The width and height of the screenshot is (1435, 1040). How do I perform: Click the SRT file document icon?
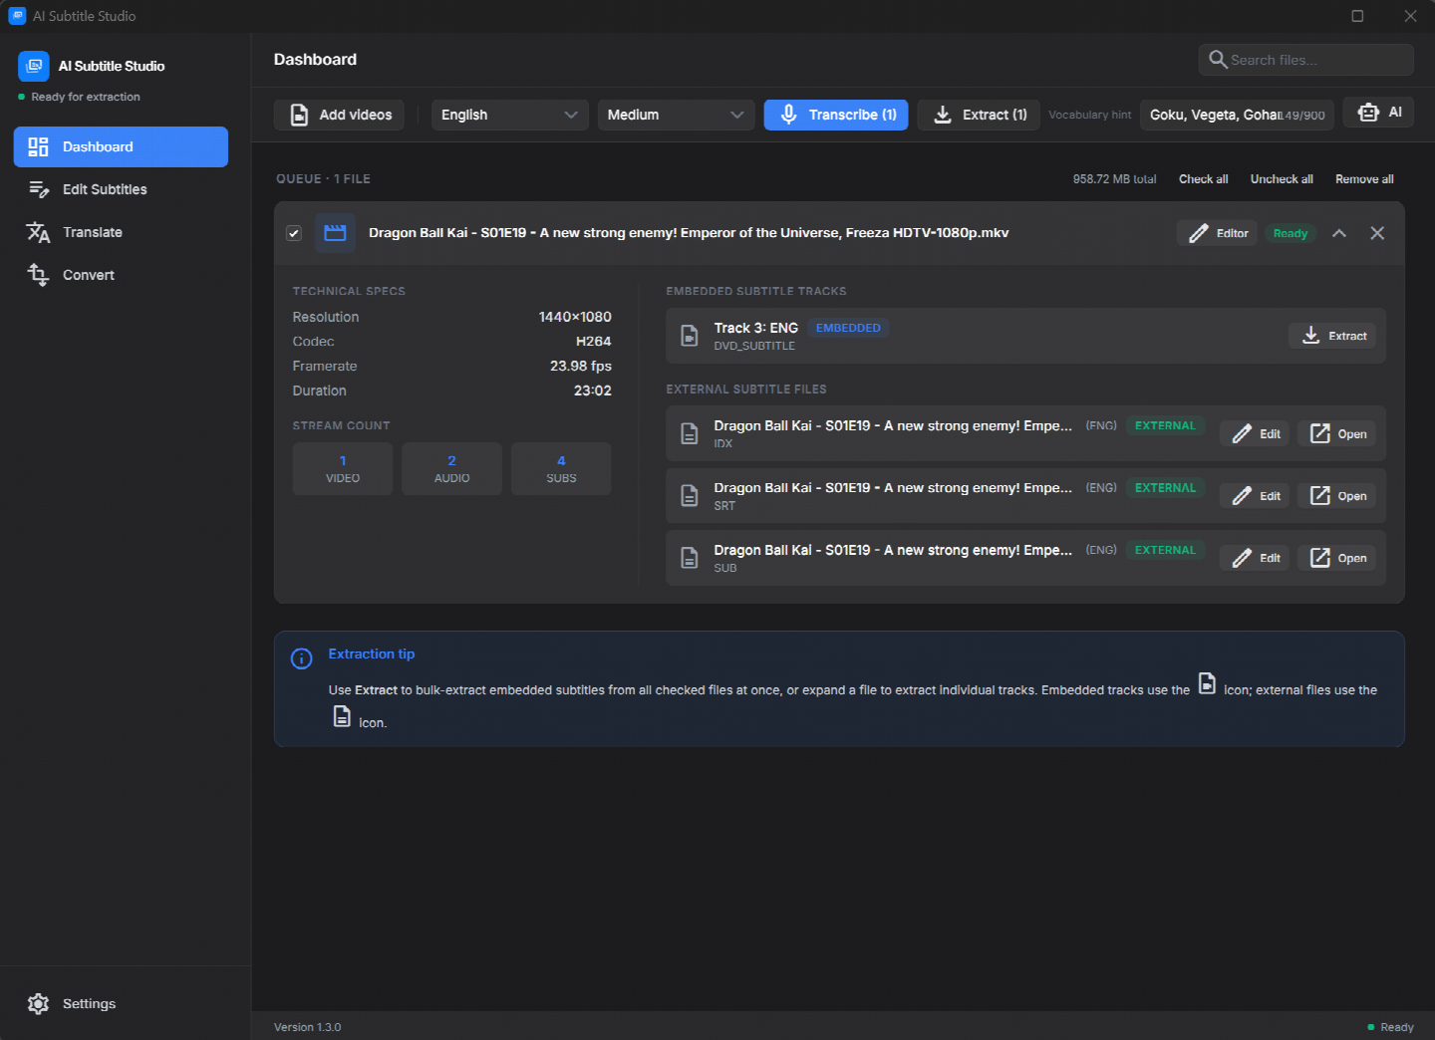click(689, 496)
